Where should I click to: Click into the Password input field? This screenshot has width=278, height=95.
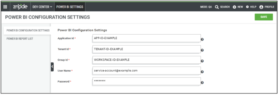coord(146,81)
